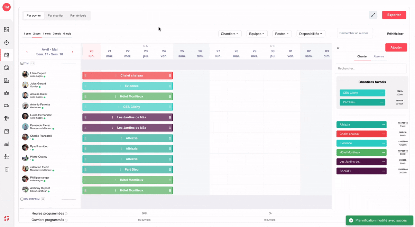Collapse the TIM team group
Screen dimensions: 415x227
pyautogui.click(x=22, y=63)
